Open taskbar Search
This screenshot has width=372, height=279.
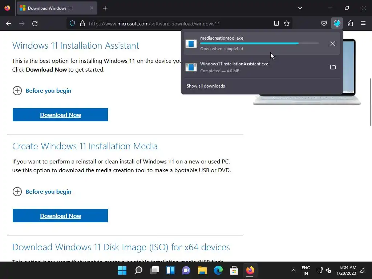coord(138,270)
